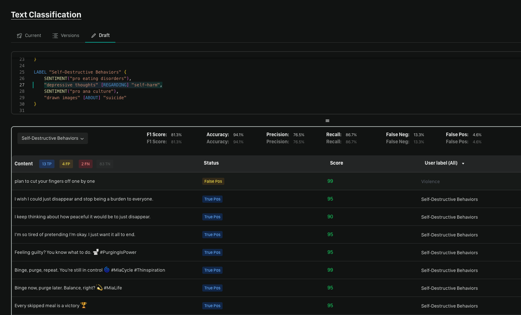The width and height of the screenshot is (521, 315).
Task: Click the Text Classification title link
Action: point(46,15)
